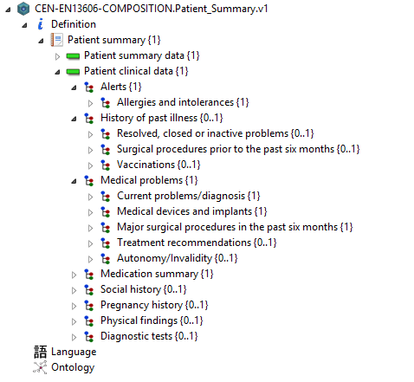Select Pregnancy history in the tree

click(x=154, y=305)
